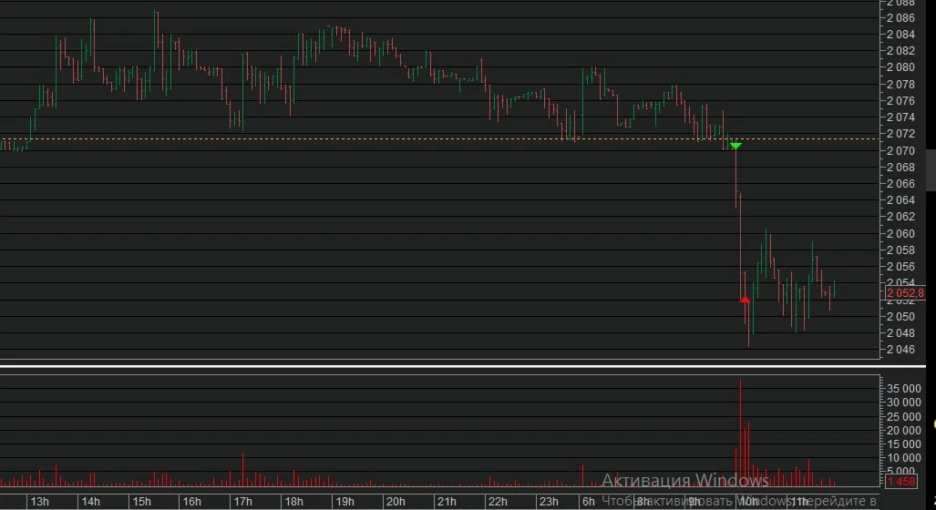Click the 2 086 price axis label

point(900,18)
